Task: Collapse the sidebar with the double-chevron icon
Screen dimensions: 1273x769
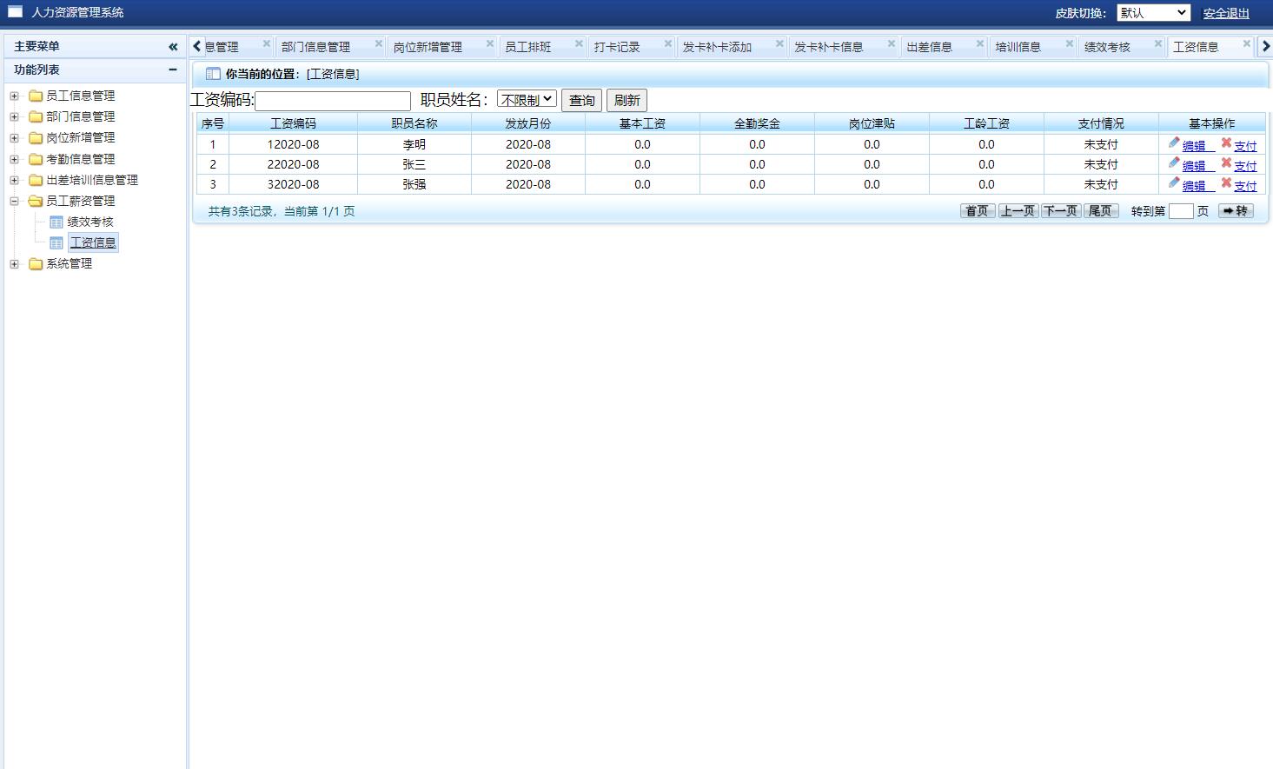Action: click(173, 47)
